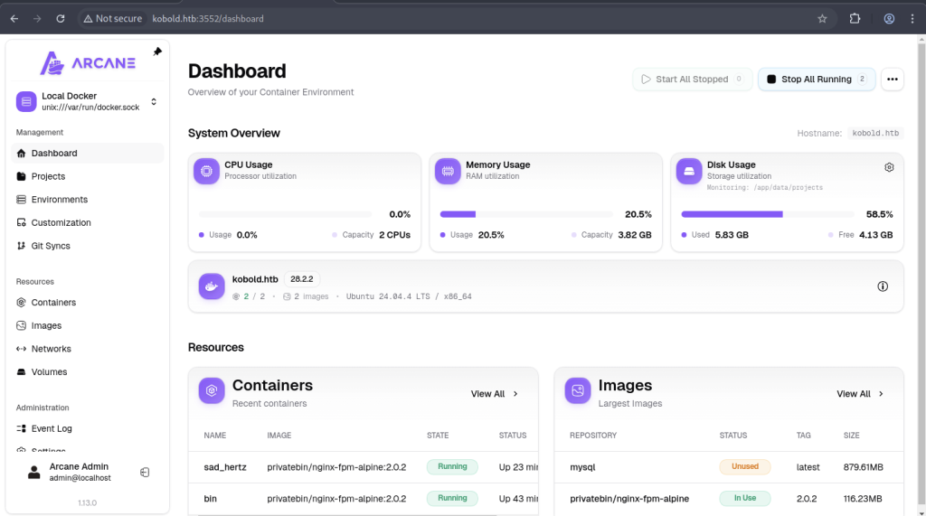Image resolution: width=926 pixels, height=516 pixels.
Task: Click Running badge for sad_hertz
Action: (452, 466)
